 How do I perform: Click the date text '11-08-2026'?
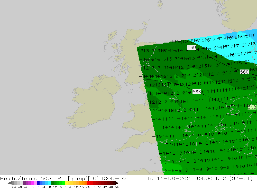click(x=175, y=178)
